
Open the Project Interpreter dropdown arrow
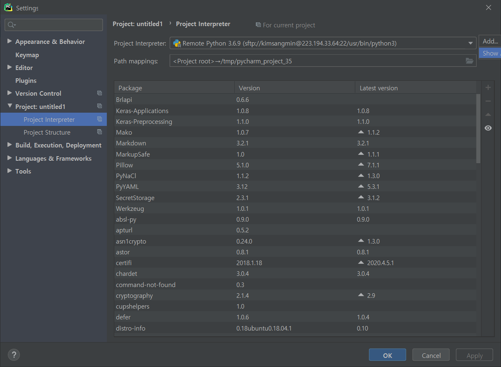pyautogui.click(x=471, y=43)
